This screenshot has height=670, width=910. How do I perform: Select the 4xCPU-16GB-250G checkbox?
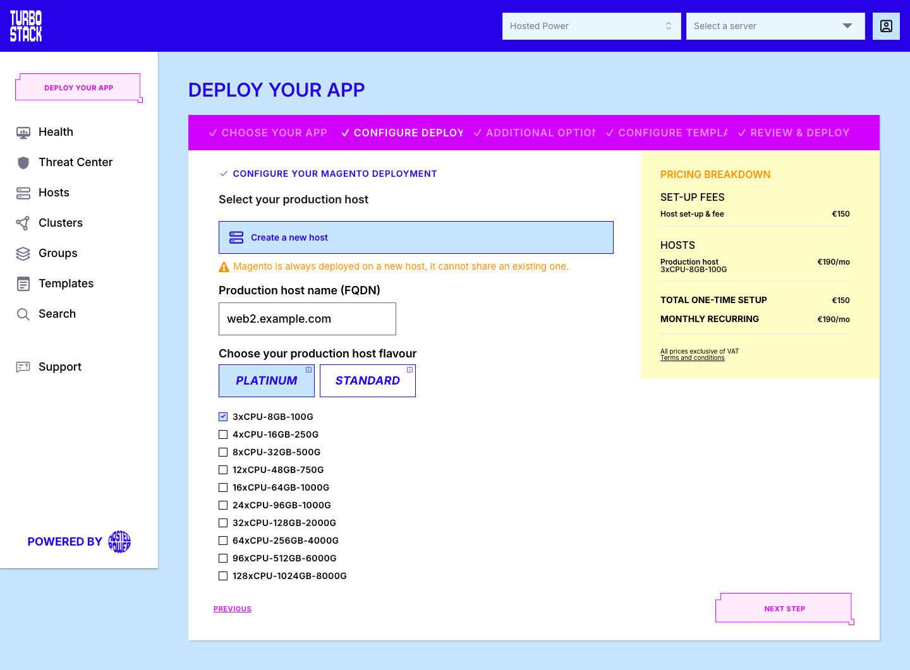[x=223, y=434]
